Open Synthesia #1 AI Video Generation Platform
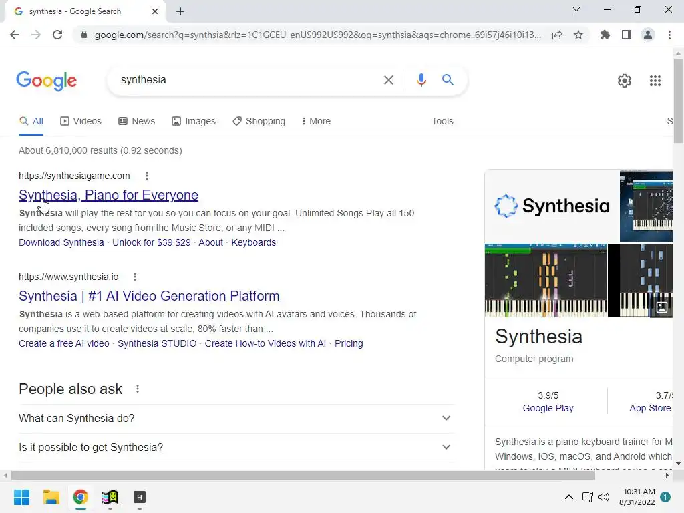The height and width of the screenshot is (513, 684). pos(149,296)
